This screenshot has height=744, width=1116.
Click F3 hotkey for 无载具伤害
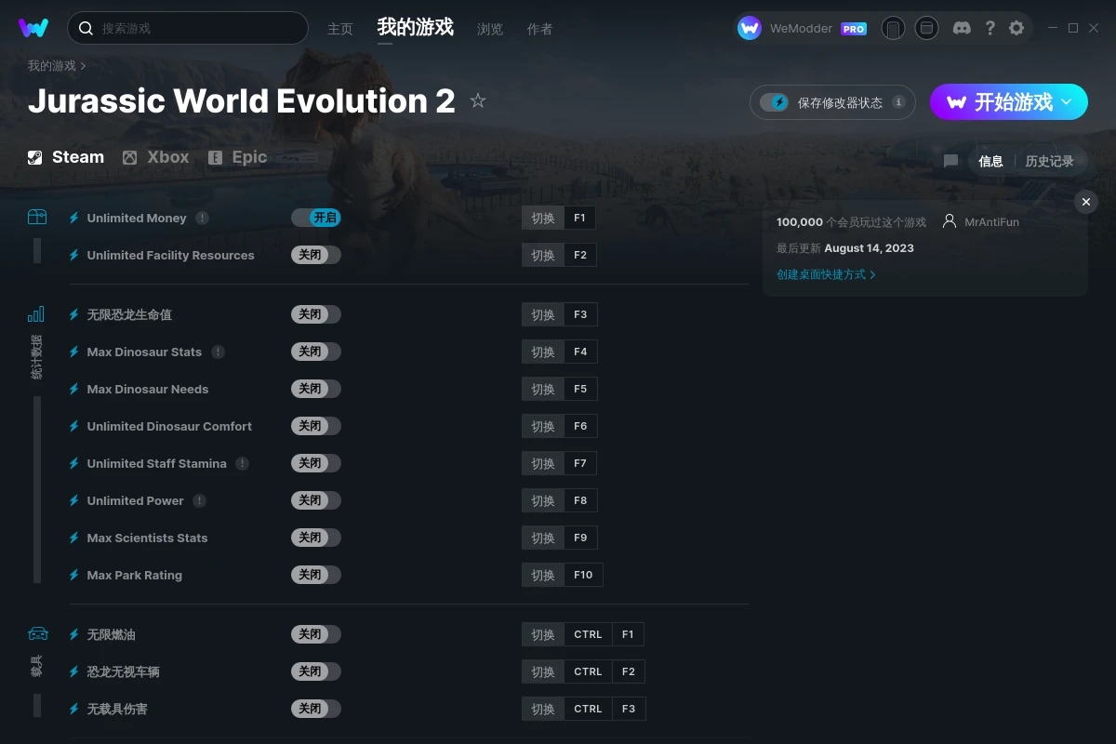[x=629, y=709]
